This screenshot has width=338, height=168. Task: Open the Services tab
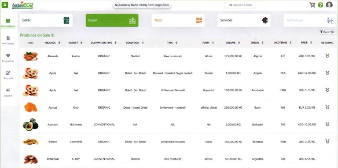[x=244, y=20]
